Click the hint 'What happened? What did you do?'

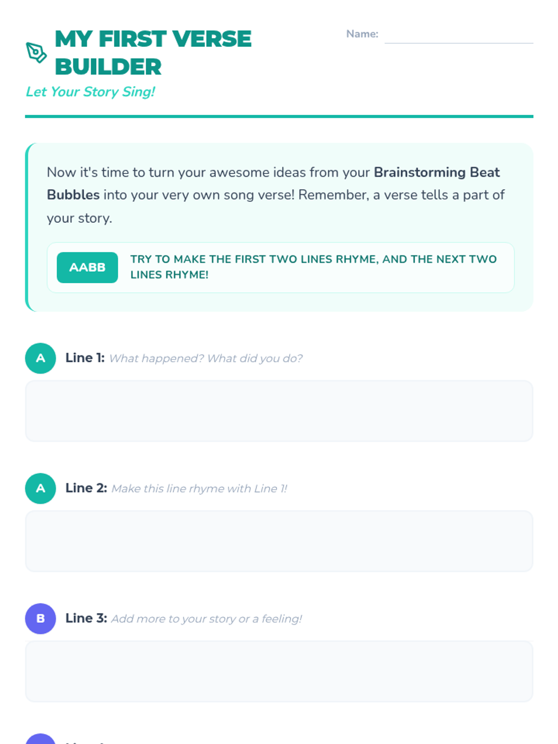(x=206, y=359)
